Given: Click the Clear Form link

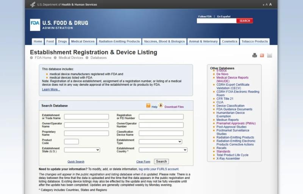Looking at the screenshot, I should point(143,162).
